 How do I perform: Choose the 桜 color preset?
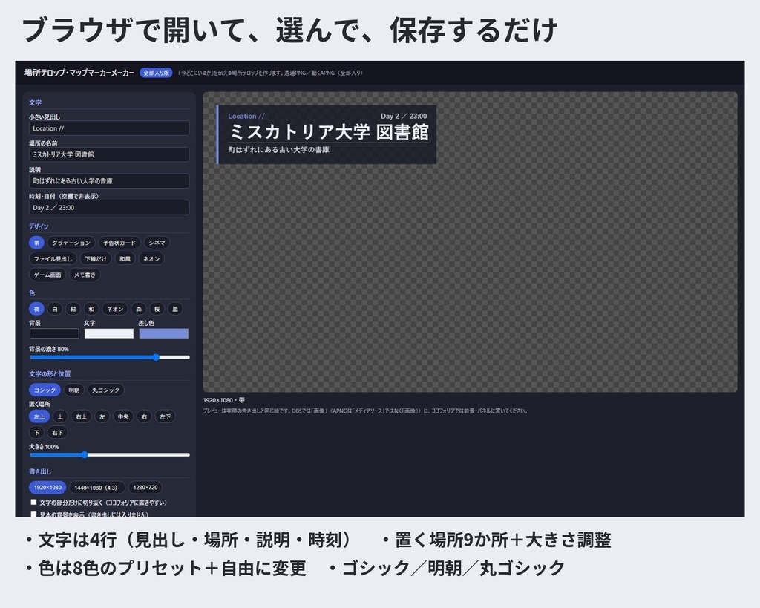click(x=157, y=309)
